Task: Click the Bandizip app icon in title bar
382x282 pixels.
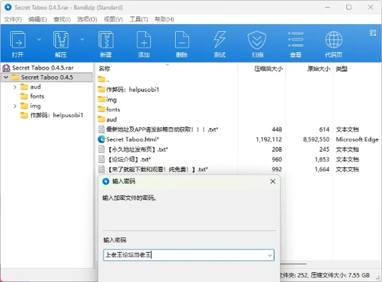Action: (8, 7)
